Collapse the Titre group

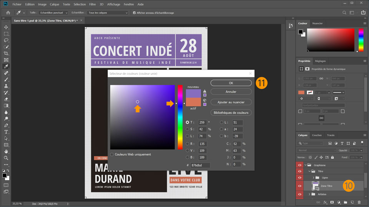pyautogui.click(x=309, y=171)
